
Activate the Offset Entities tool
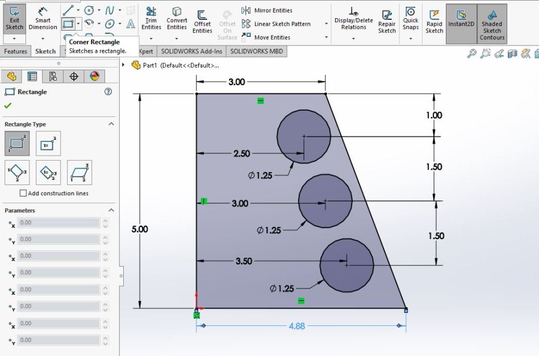click(x=202, y=22)
